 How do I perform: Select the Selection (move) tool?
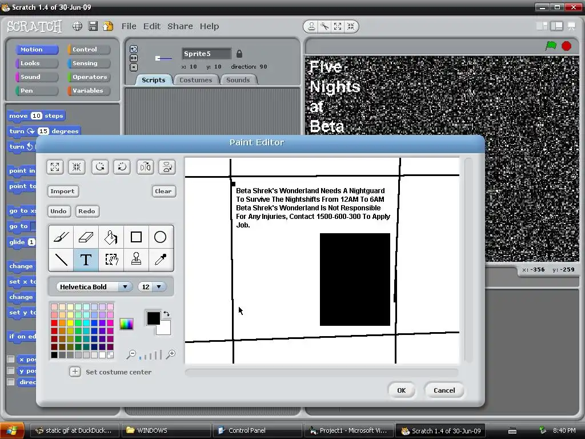[x=111, y=260]
